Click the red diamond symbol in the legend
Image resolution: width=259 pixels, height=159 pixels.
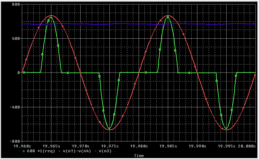(60, 151)
